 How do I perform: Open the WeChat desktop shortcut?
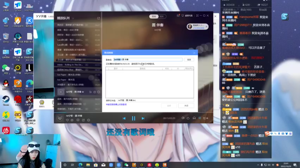[6, 69]
